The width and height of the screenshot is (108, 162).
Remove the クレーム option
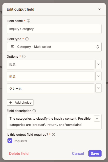click(98, 88)
